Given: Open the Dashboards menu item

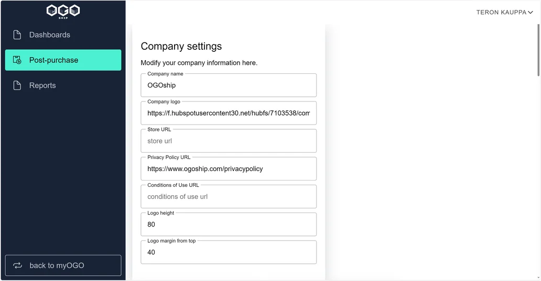Looking at the screenshot, I should 63,35.
